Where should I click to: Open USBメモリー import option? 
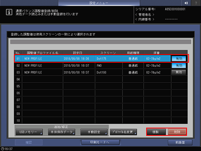pyautogui.click(x=29, y=132)
